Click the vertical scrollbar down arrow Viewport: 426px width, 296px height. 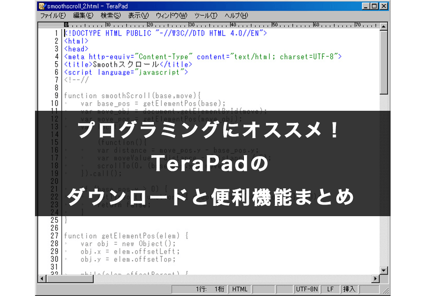(383, 270)
